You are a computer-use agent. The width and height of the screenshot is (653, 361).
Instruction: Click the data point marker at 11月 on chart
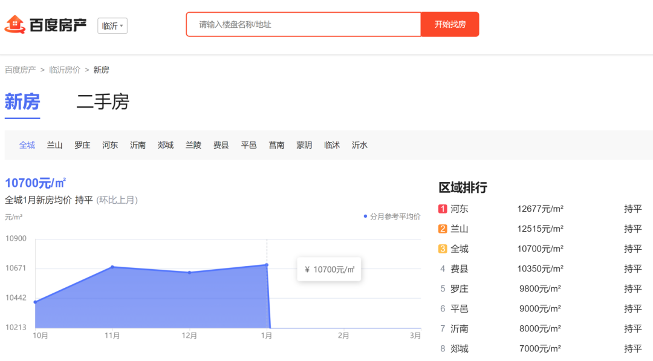(112, 265)
